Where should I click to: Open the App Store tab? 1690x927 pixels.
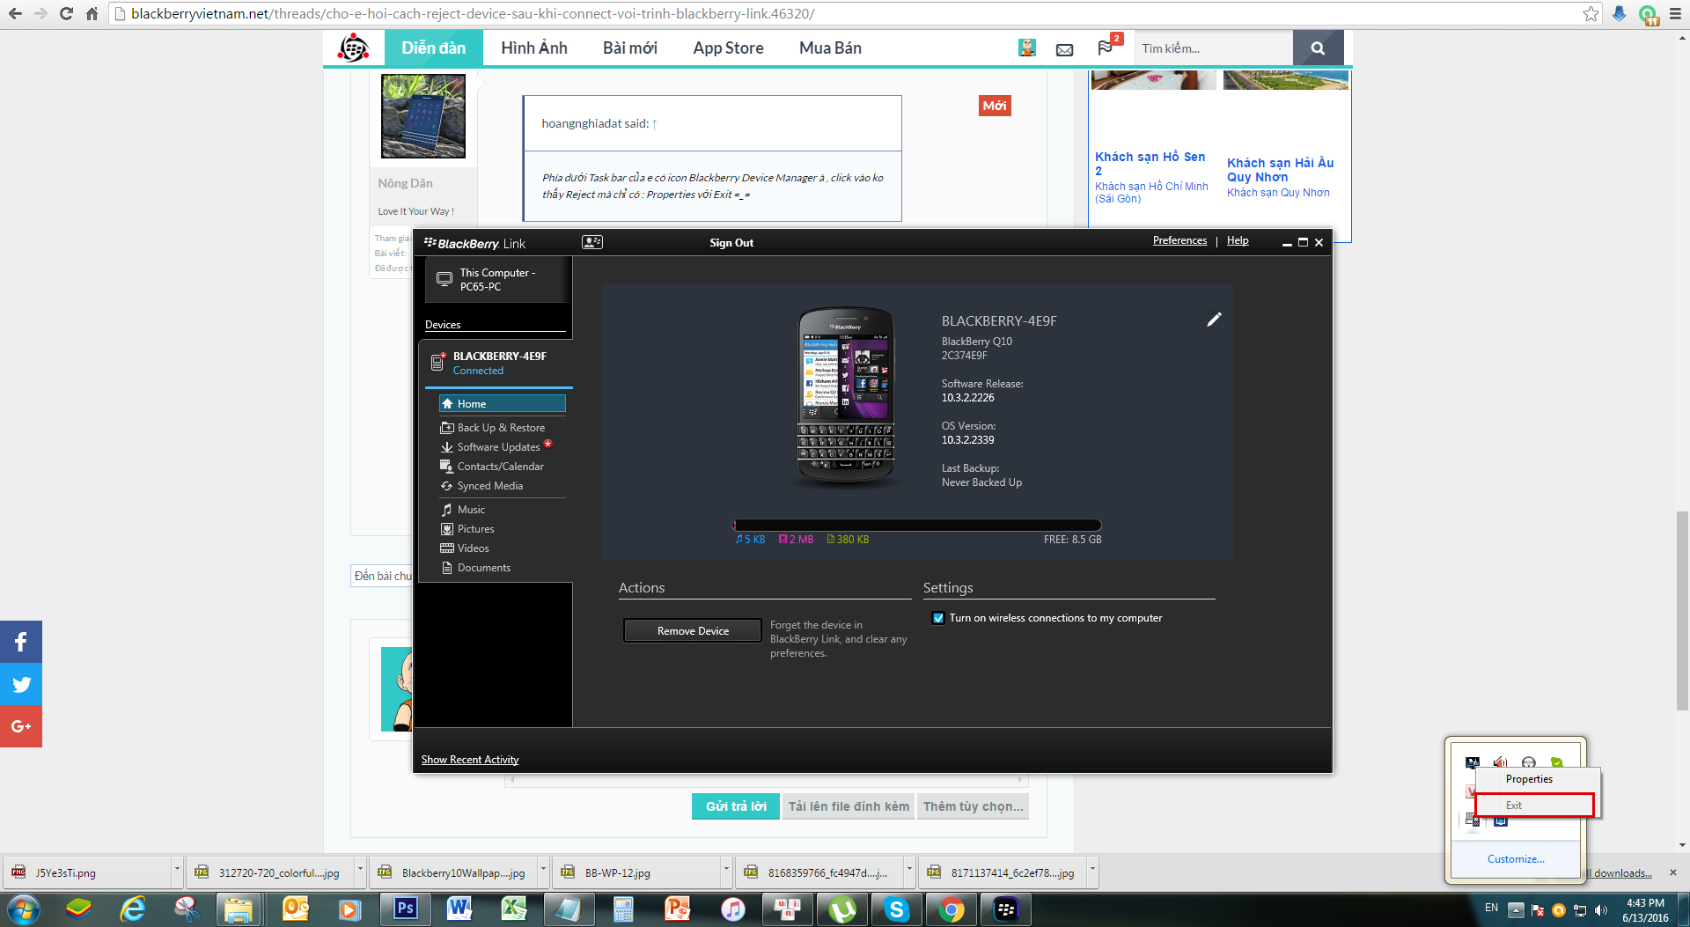(x=728, y=48)
